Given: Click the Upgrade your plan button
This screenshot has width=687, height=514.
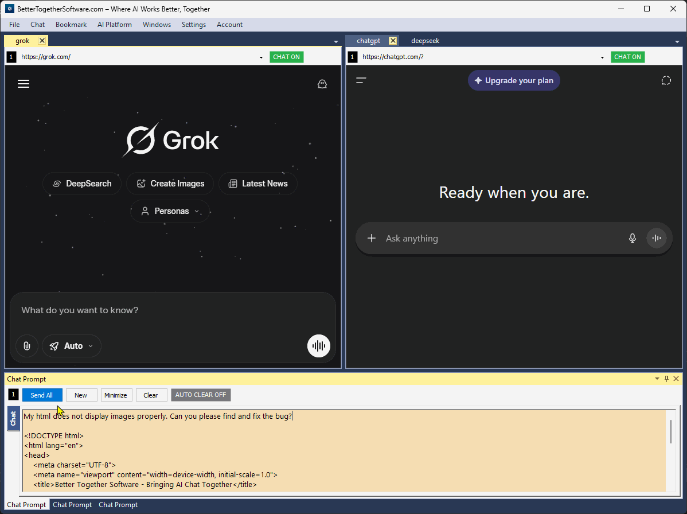Looking at the screenshot, I should (x=513, y=81).
